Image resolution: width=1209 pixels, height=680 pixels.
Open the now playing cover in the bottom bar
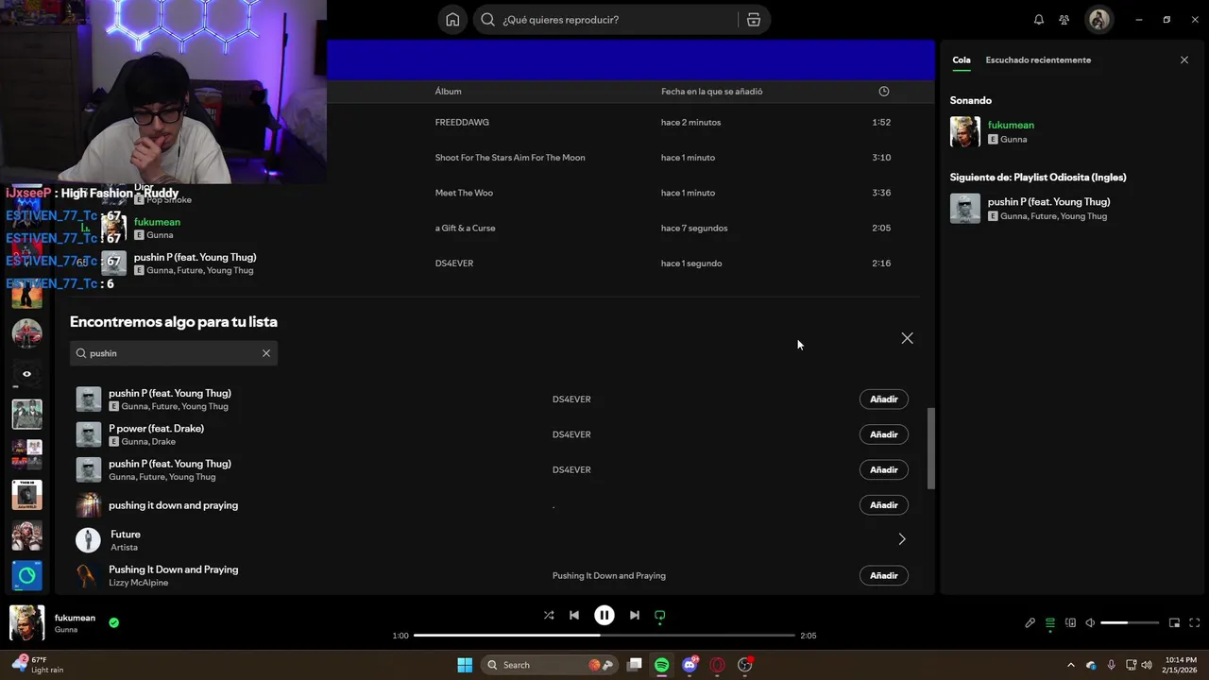click(x=26, y=623)
